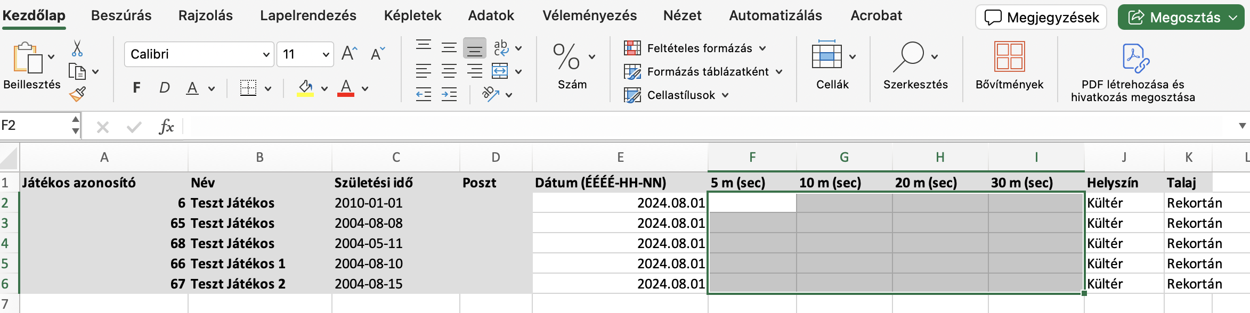Open the Bővítmények add-ins icon
The image size is (1250, 313).
pyautogui.click(x=1009, y=64)
